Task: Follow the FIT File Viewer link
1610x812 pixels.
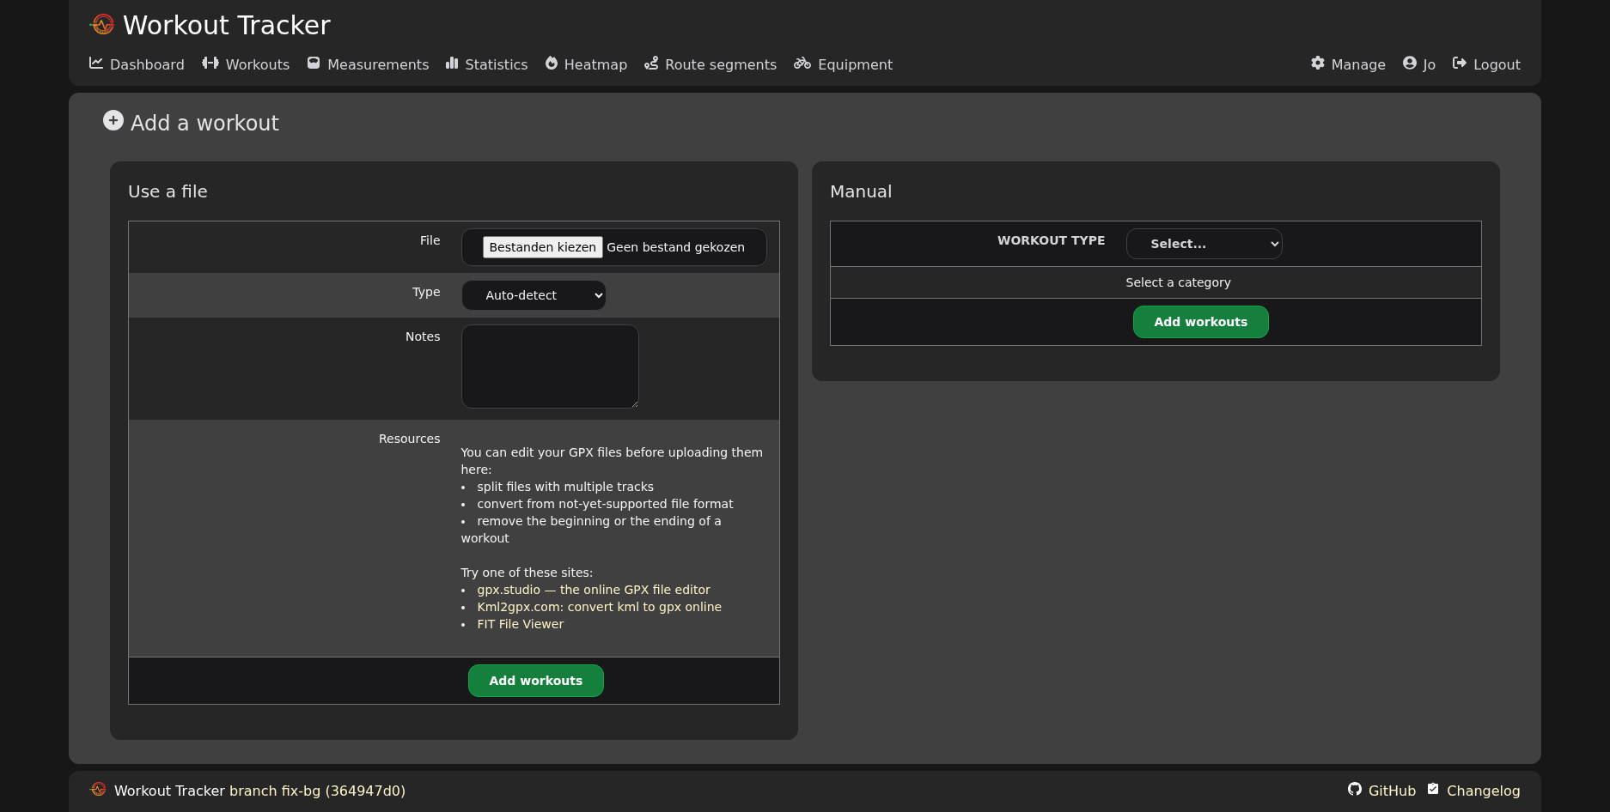Action: click(520, 624)
